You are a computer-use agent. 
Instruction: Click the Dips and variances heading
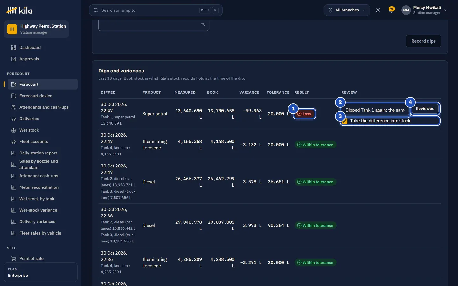(121, 71)
